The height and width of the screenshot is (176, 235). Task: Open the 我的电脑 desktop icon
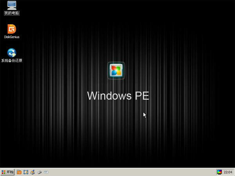(12, 8)
